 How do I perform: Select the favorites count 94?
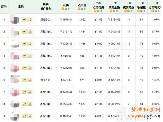click(141, 104)
